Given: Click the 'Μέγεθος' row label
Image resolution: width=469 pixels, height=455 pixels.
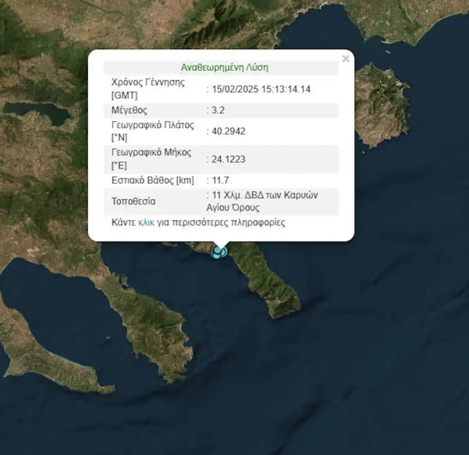Looking at the screenshot, I should click(x=130, y=110).
